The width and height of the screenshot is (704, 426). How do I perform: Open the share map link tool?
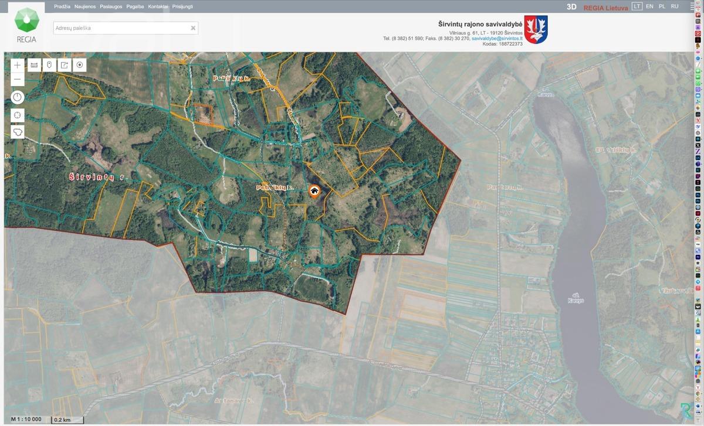pyautogui.click(x=65, y=65)
